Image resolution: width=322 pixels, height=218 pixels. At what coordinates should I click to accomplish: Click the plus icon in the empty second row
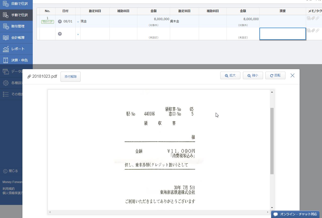[x=60, y=34]
